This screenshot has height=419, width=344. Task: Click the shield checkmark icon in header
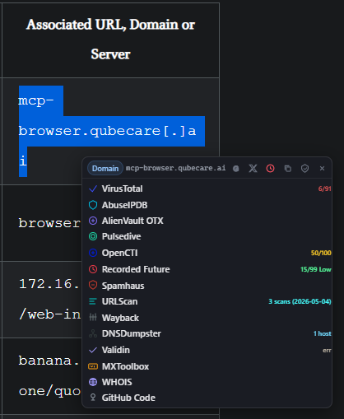(x=304, y=168)
